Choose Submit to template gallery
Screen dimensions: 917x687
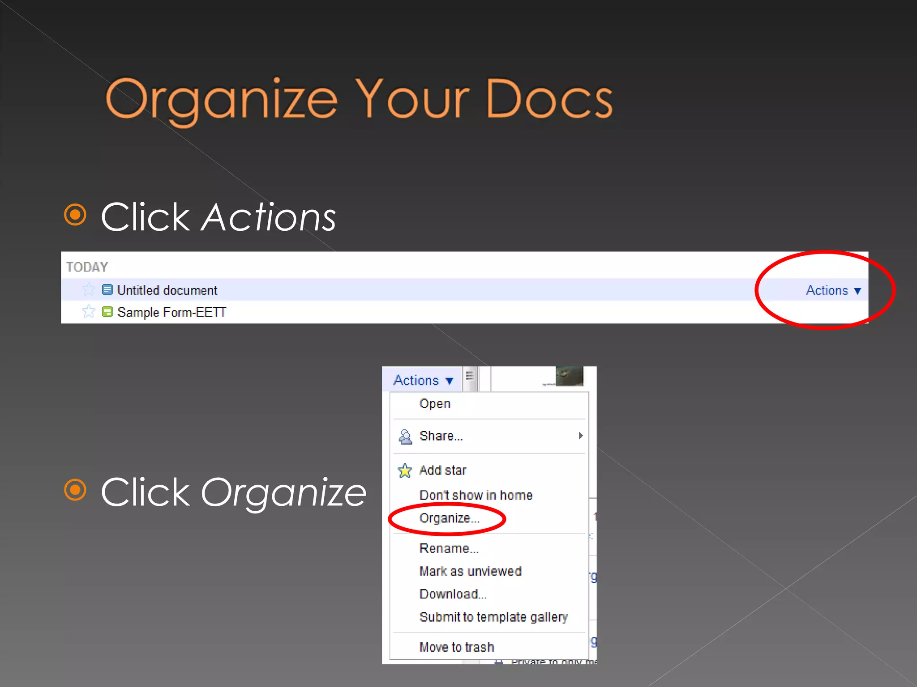pos(493,617)
